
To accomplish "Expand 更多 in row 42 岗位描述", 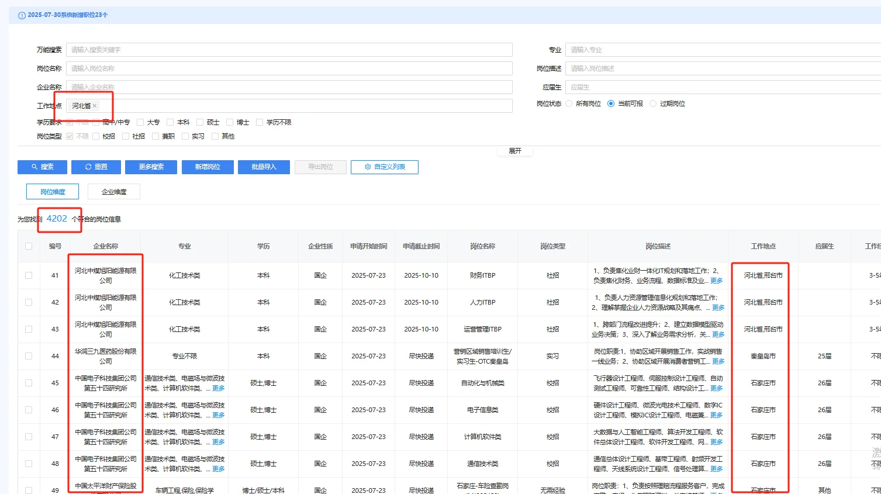I will [x=718, y=308].
